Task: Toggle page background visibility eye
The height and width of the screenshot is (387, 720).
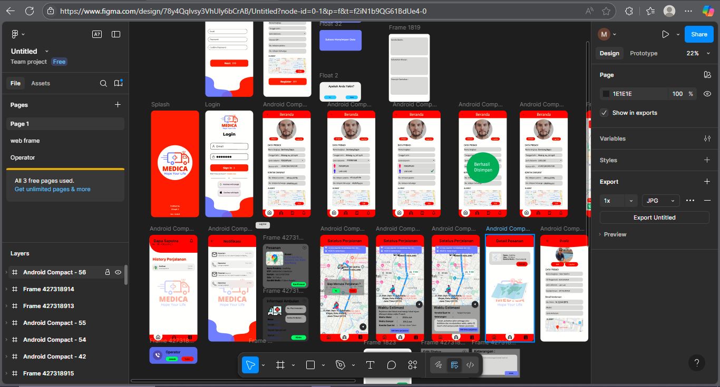Action: point(707,94)
